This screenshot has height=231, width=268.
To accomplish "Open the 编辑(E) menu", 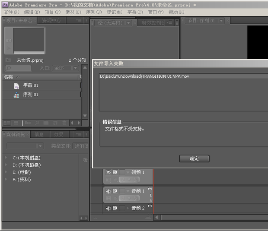I will tap(32, 12).
